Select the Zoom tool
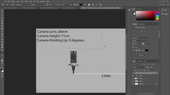Image resolution: width=170 pixels, height=95 pixels. click(x=2, y=63)
